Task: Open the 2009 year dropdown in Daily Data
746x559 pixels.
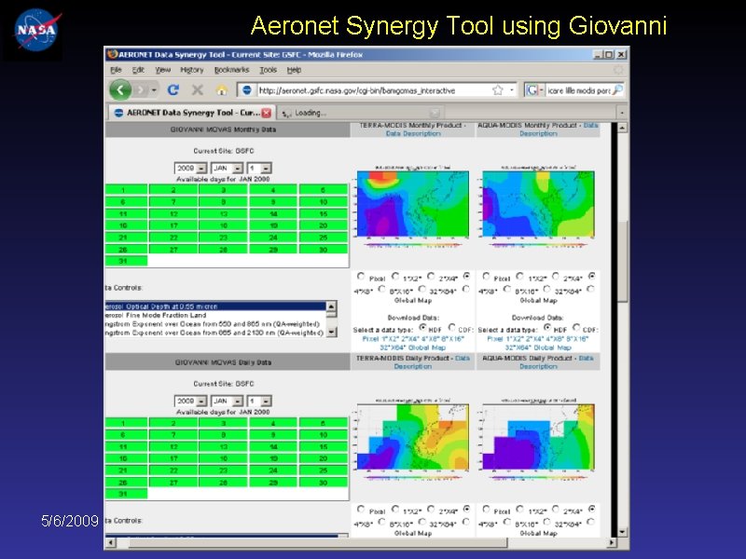Action: 190,401
